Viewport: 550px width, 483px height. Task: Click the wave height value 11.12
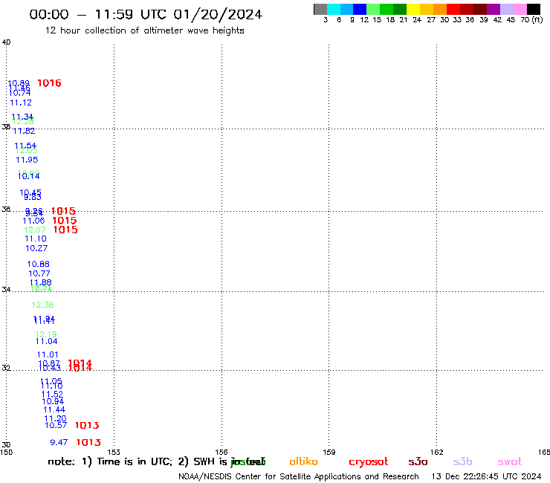21,103
